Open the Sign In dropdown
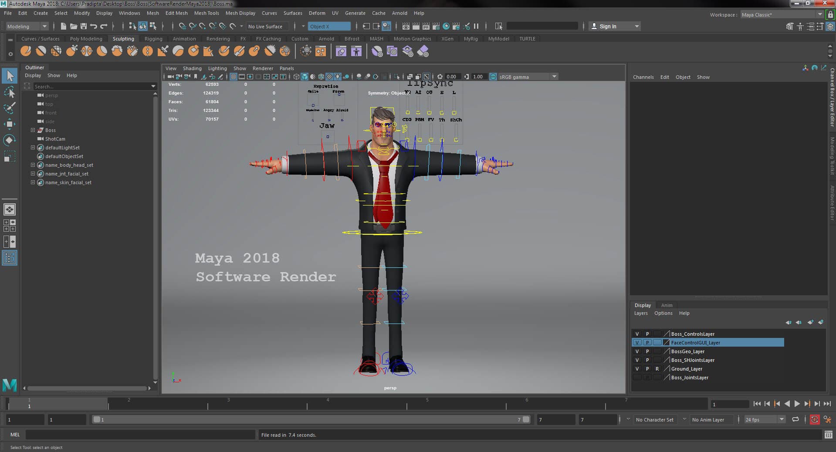This screenshot has height=452, width=836. point(615,26)
